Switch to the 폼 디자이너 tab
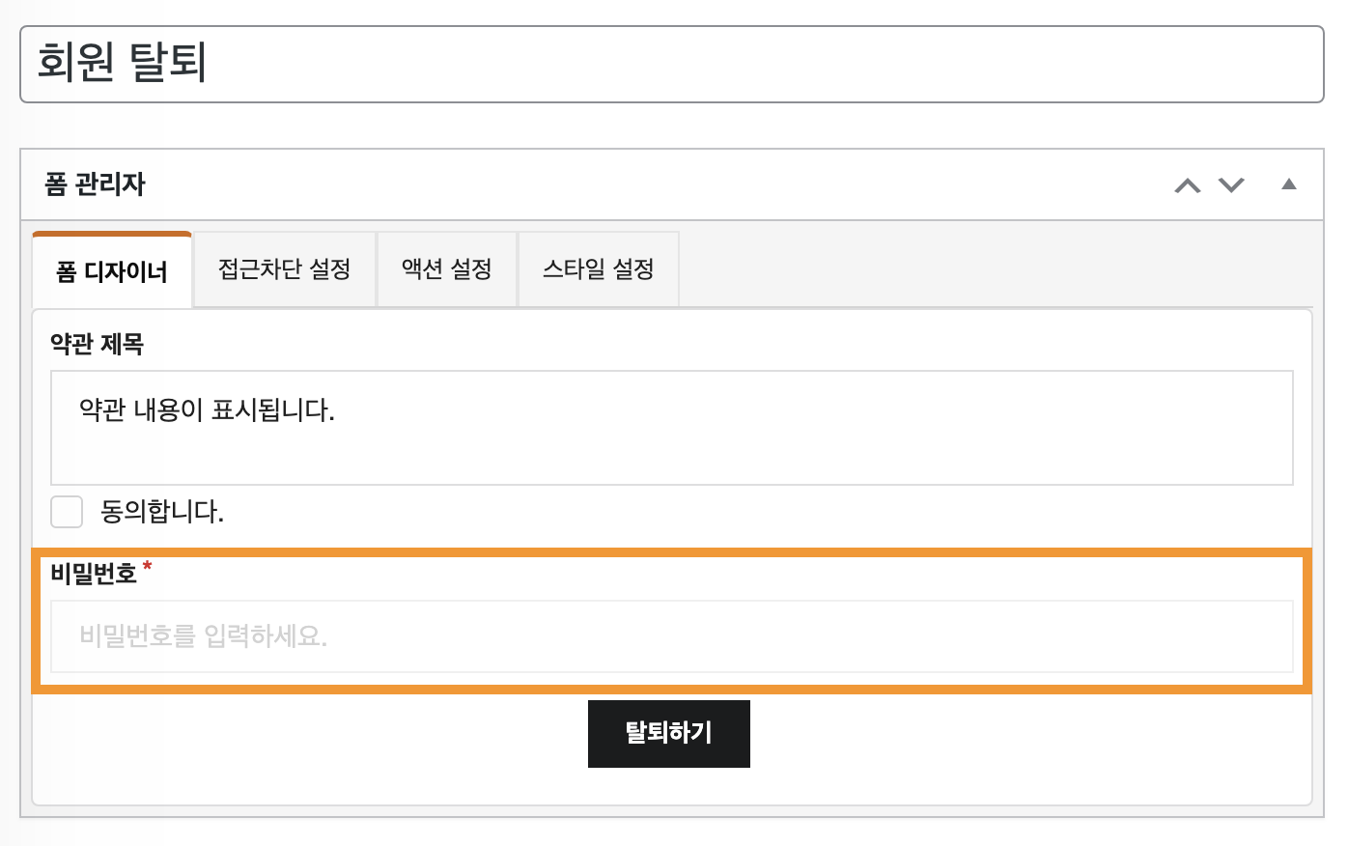Screen dimensions: 1348x846 112,271
